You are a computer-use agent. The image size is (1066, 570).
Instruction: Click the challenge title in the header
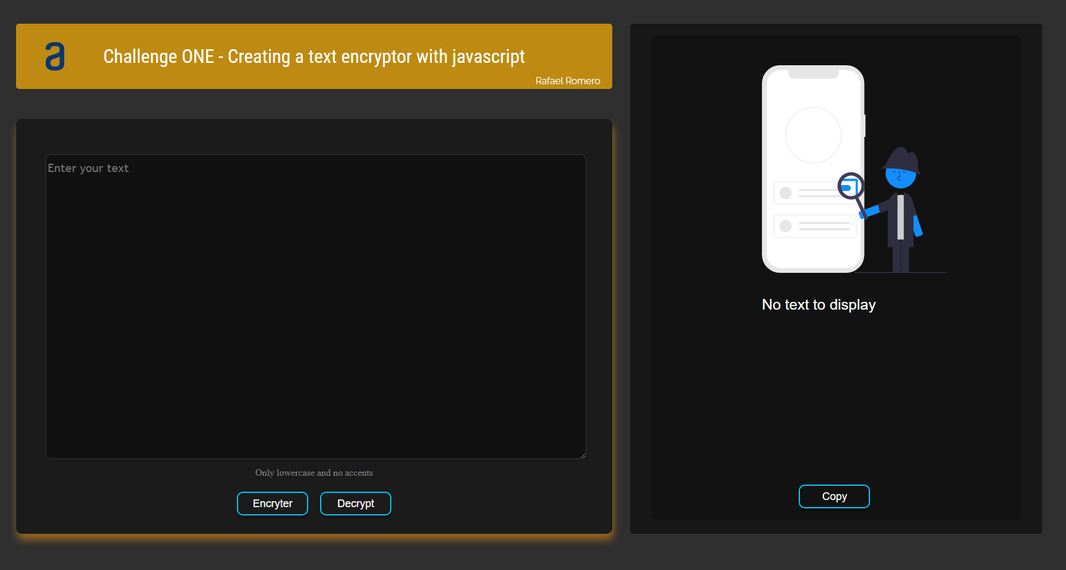(x=314, y=56)
